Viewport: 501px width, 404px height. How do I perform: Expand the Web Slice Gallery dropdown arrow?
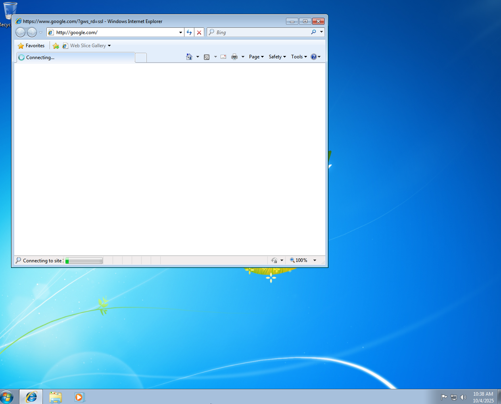[x=109, y=46]
